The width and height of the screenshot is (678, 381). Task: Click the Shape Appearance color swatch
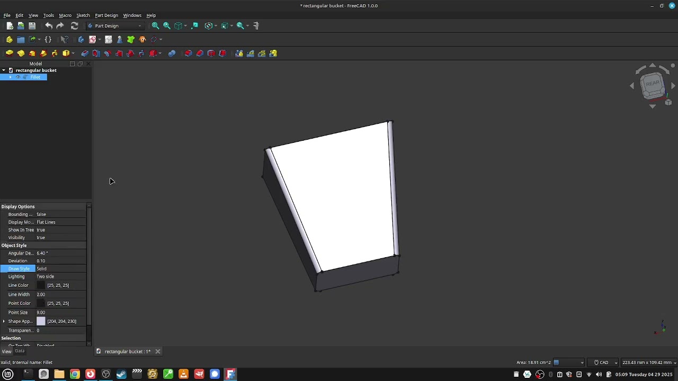41,321
